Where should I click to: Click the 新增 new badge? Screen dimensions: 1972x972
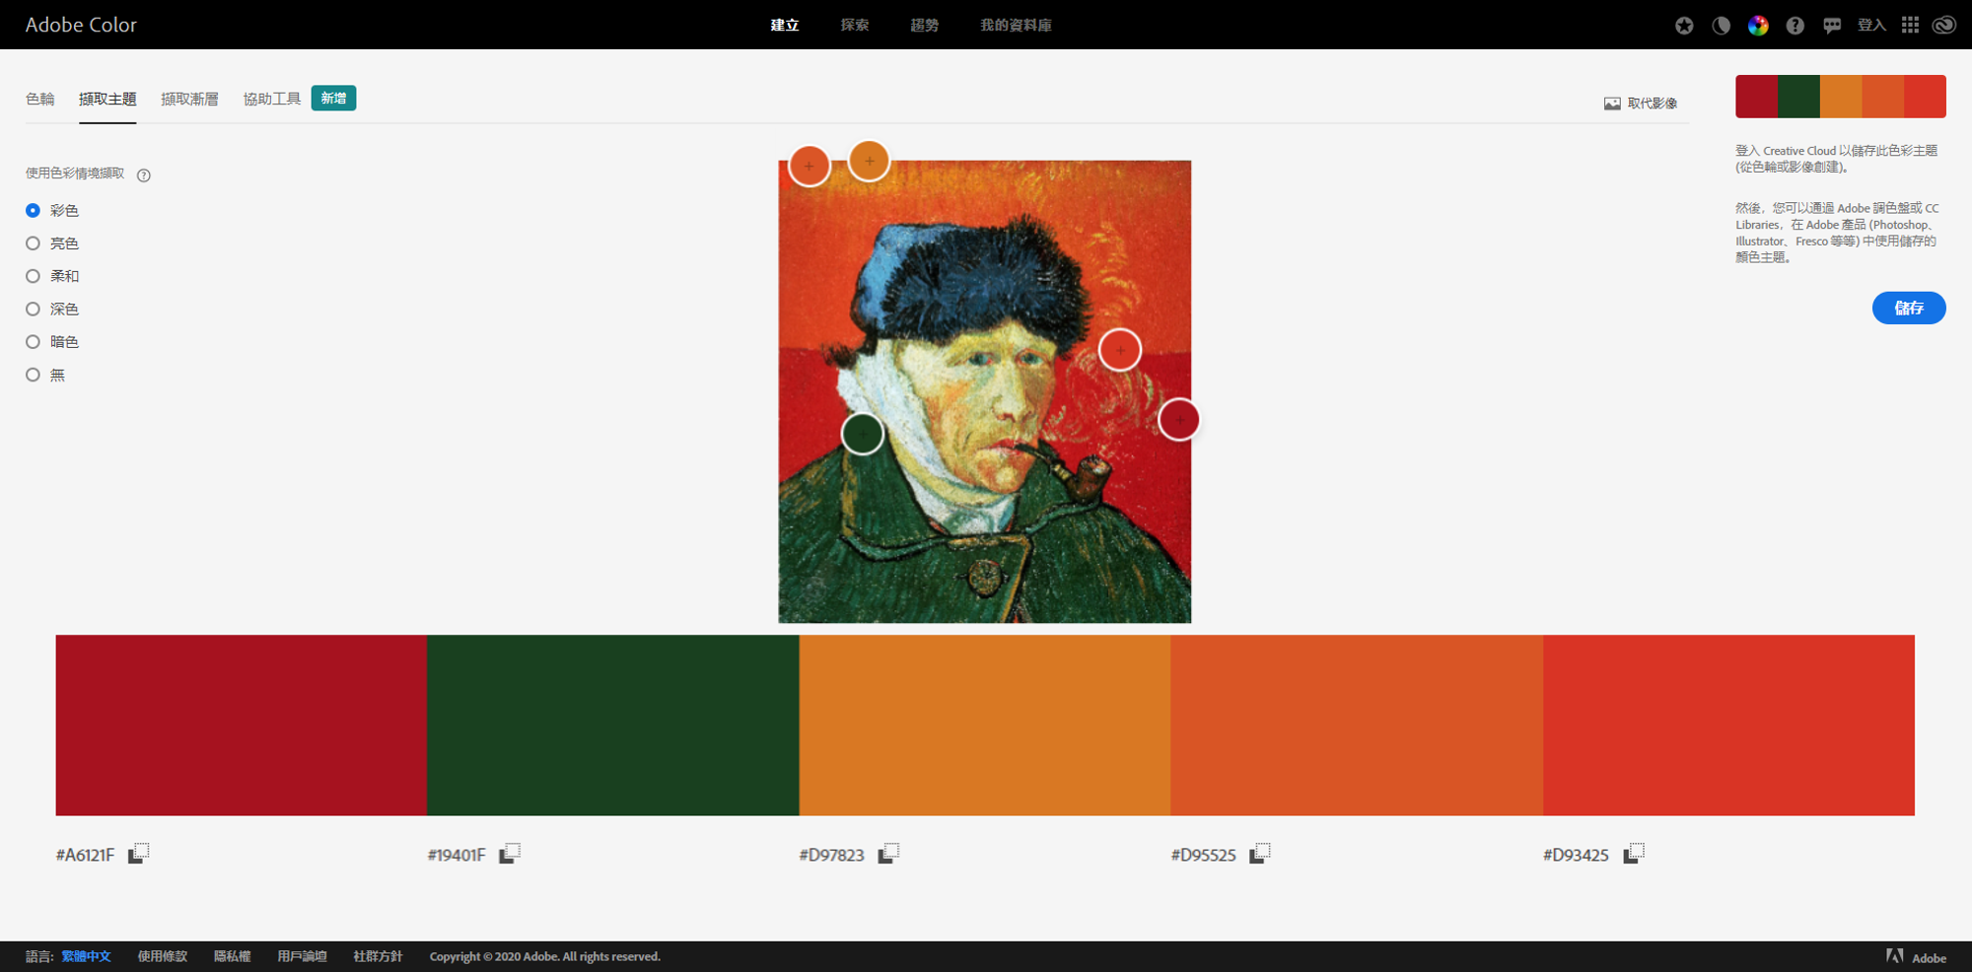tap(333, 99)
